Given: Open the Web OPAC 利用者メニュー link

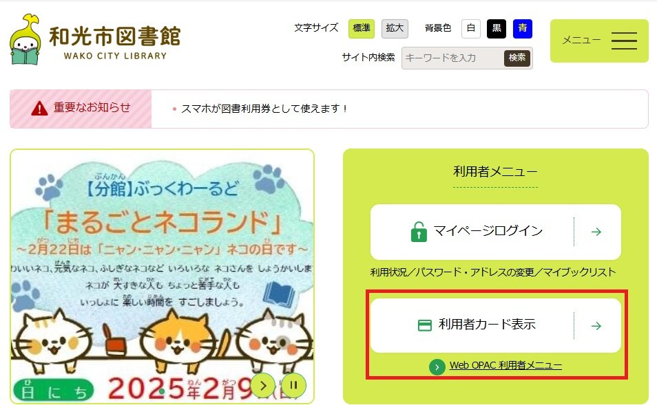Looking at the screenshot, I should point(505,365).
